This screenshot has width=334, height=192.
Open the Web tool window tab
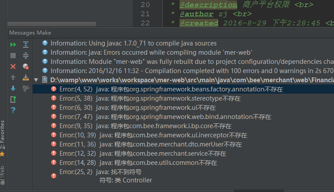2,175
